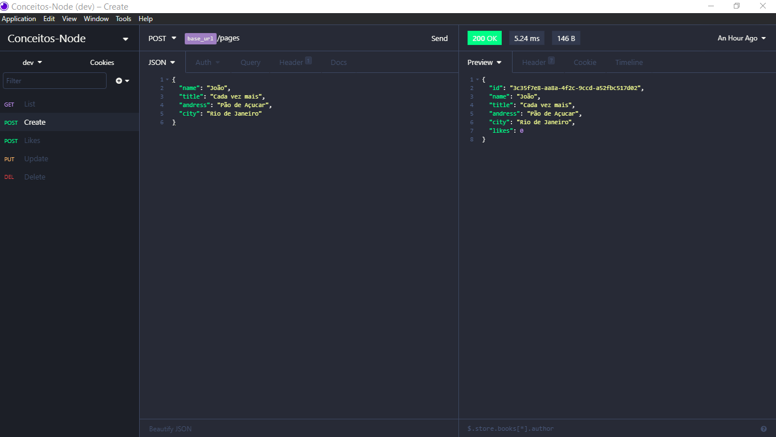Open the Help menu

145,18
